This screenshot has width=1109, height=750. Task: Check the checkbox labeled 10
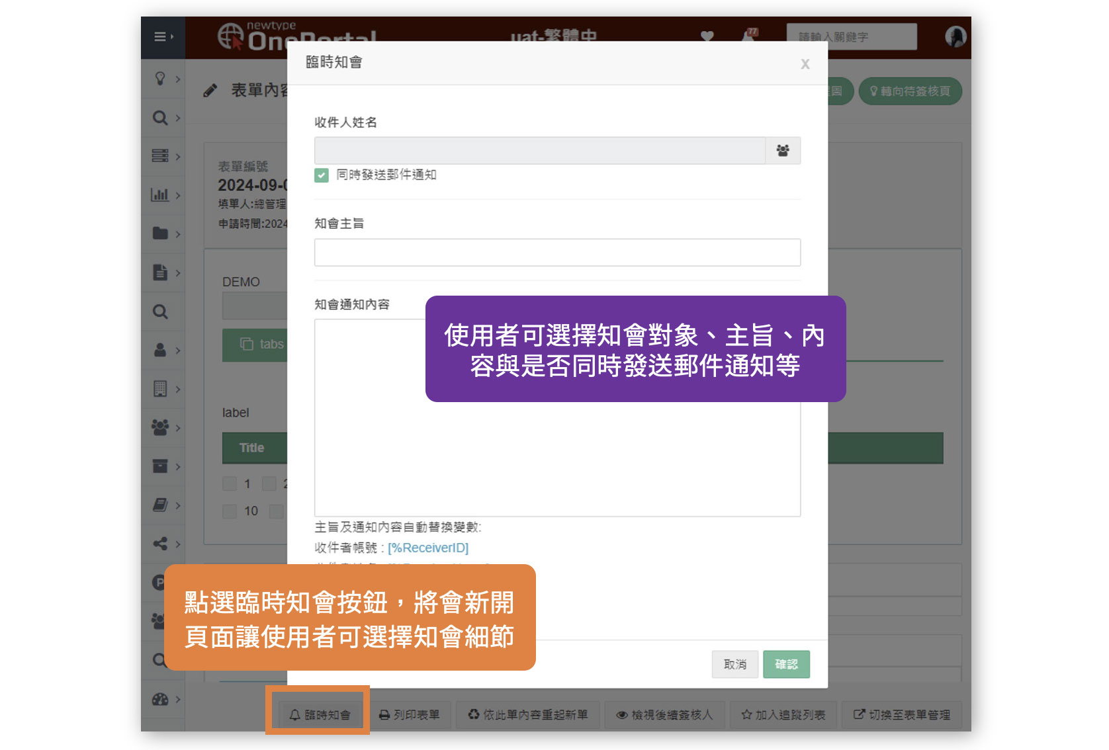pyautogui.click(x=230, y=511)
